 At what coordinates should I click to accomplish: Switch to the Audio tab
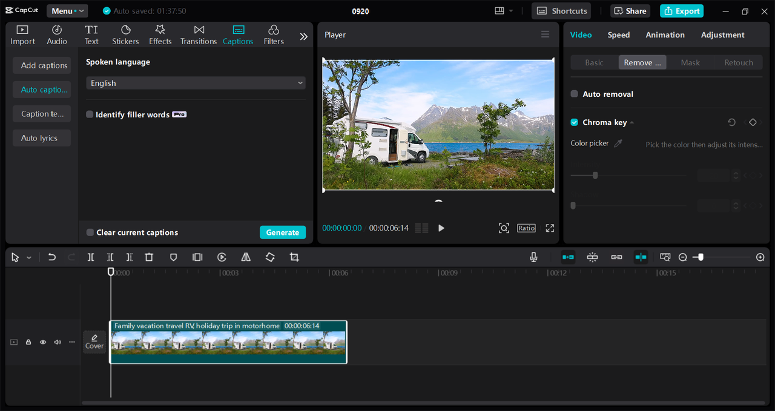click(57, 35)
